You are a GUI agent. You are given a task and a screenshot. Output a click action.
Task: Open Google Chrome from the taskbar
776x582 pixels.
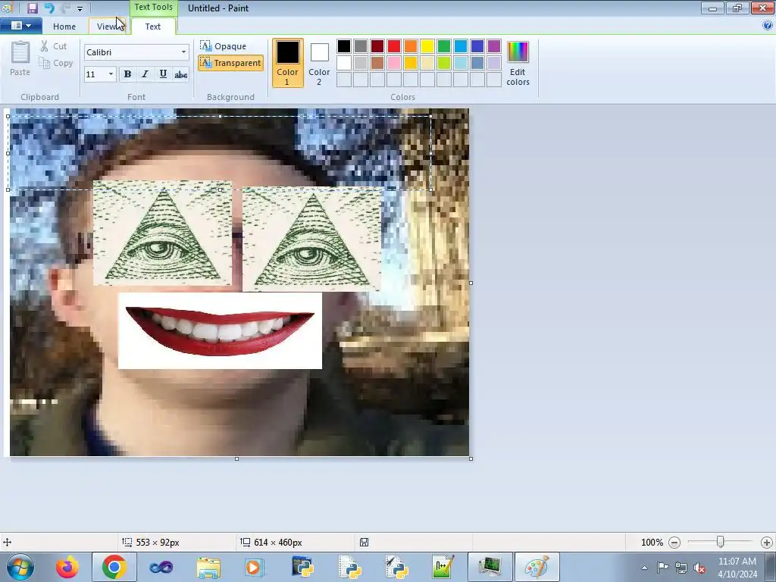click(114, 567)
